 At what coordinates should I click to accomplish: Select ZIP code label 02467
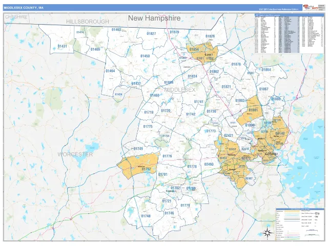[x=249, y=178]
